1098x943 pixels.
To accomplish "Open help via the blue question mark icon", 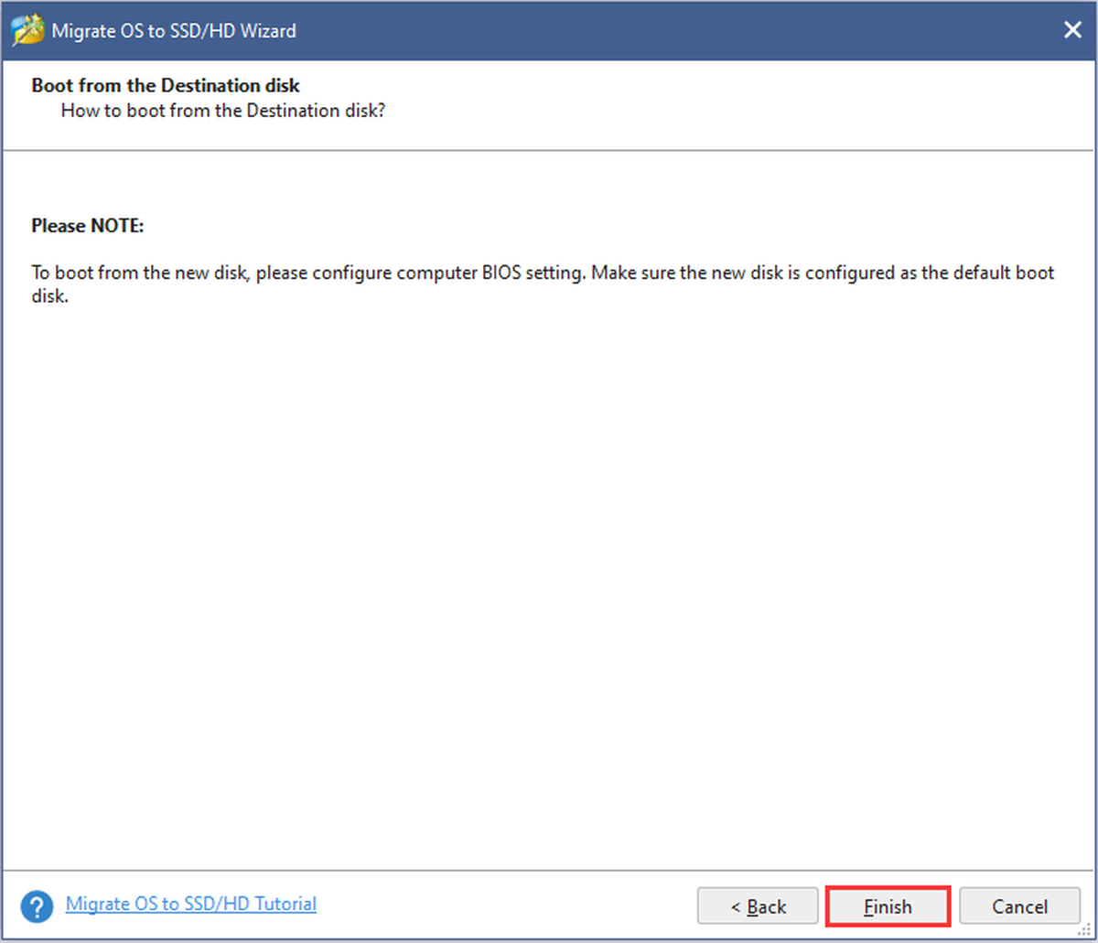I will (37, 906).
